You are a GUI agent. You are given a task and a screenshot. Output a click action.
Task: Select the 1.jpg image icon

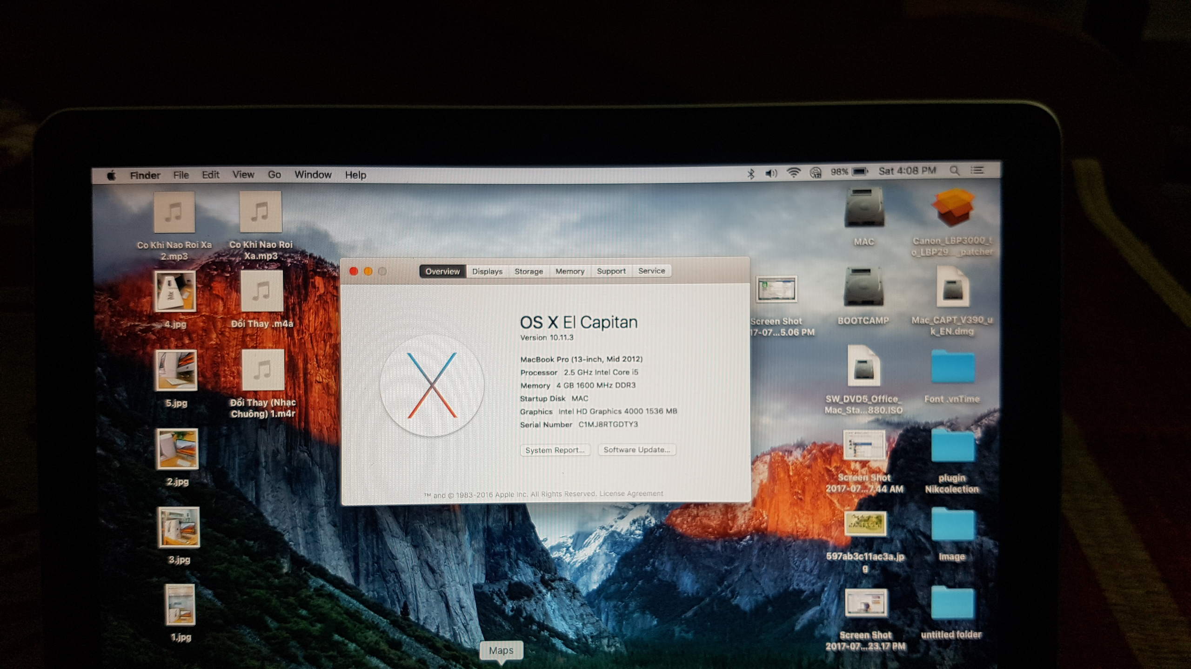[x=181, y=604]
